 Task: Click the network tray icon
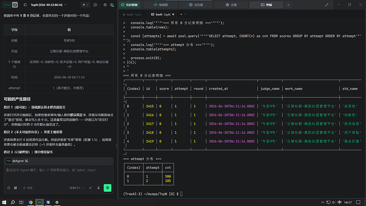click(x=328, y=202)
